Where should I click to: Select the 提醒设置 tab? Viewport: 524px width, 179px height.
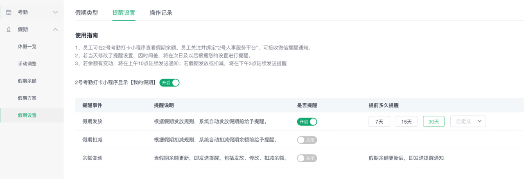tap(124, 13)
